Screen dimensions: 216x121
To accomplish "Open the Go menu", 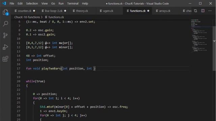I will click(53, 3).
